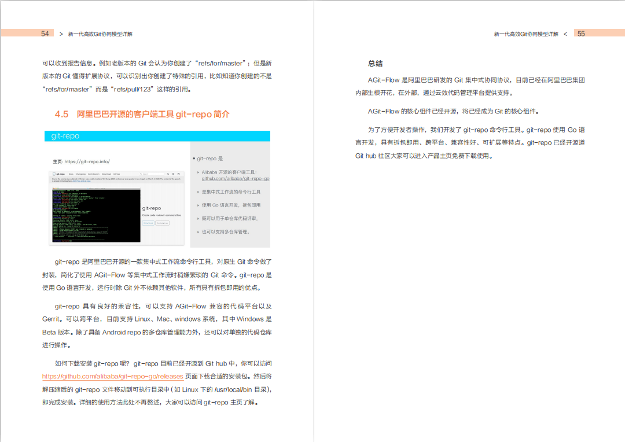This screenshot has height=442, width=625.
Task: Click Contribution in the embedded site's navigation
Action: tap(94, 174)
